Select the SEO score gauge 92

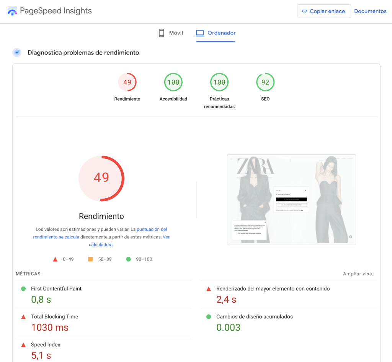coord(265,82)
